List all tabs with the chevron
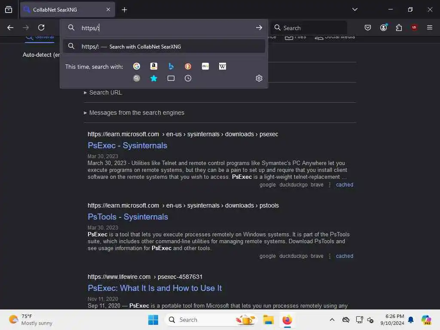440x330 pixels. coord(354,9)
